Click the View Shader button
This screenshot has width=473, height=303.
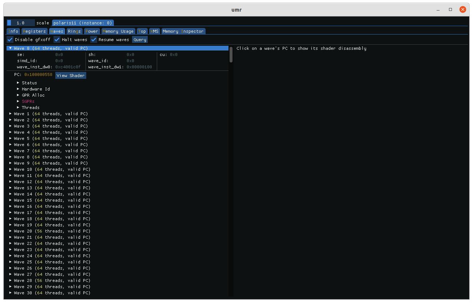[x=71, y=76]
